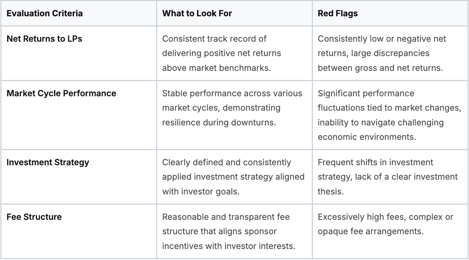The width and height of the screenshot is (469, 260).
Task: Click the Evaluation Criteria column header
Action: 45,14
